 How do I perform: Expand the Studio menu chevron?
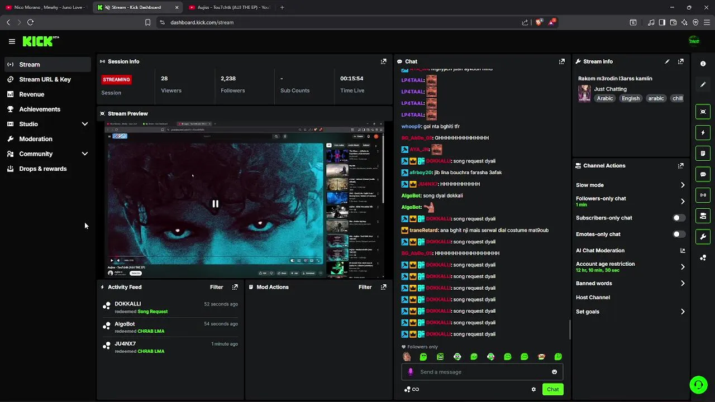click(85, 124)
